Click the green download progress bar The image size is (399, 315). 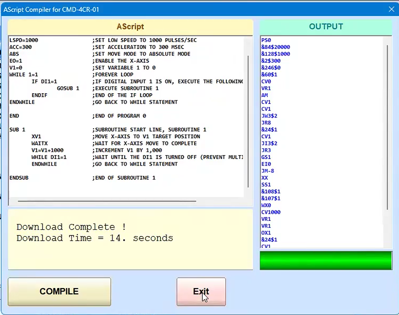(326, 260)
